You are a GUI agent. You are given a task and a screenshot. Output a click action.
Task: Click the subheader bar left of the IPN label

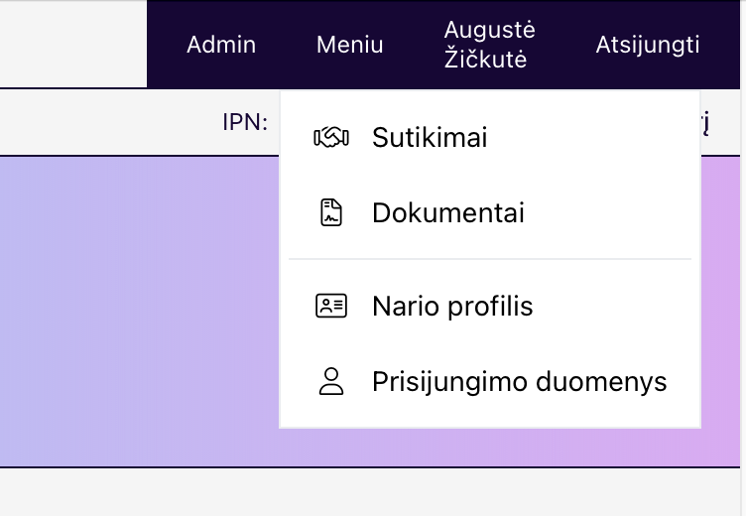[109, 122]
